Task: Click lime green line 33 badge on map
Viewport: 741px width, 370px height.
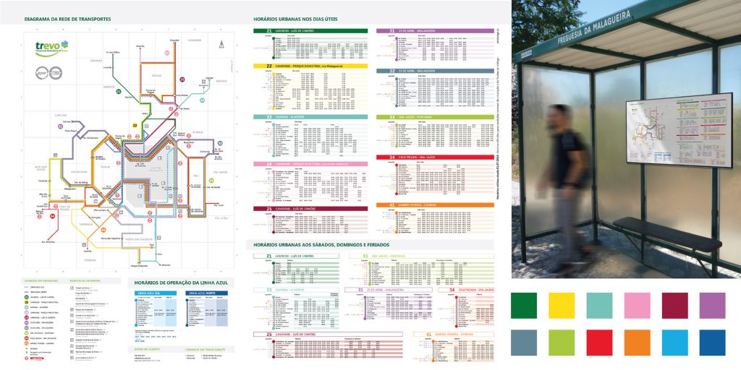Action: tap(212, 180)
